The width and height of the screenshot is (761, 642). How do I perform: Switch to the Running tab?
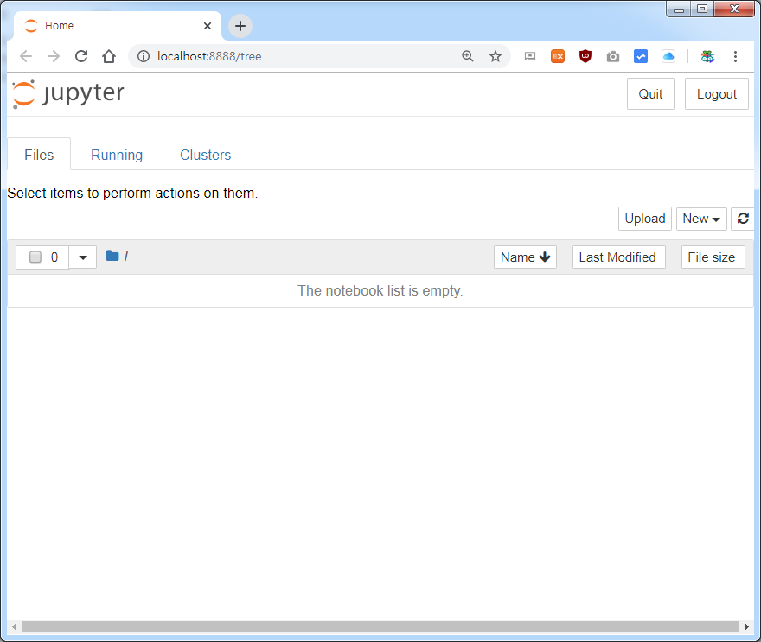click(x=117, y=155)
